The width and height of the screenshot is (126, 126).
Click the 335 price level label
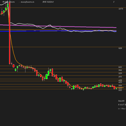(120, 90)
